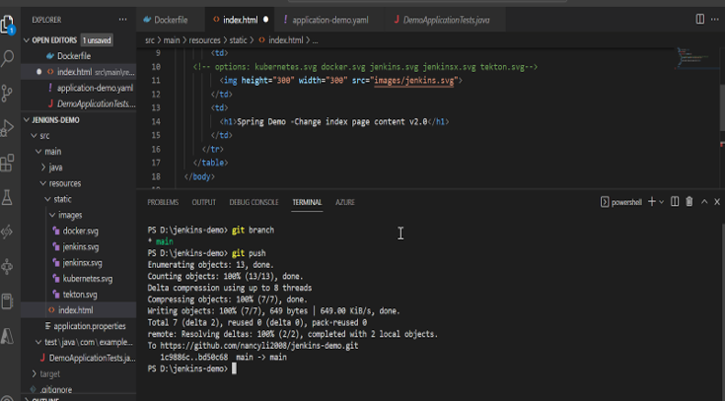Viewport: 725px width, 401px height.
Task: Expand the java folder under main
Action: (x=55, y=167)
